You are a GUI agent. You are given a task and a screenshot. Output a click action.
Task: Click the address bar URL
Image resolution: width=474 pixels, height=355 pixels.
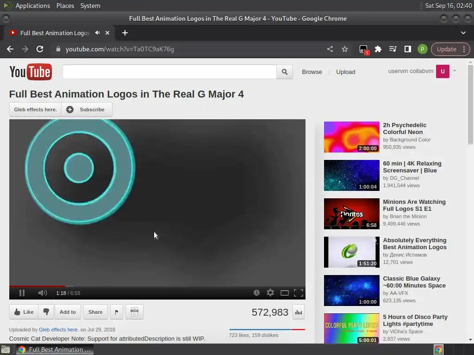(120, 49)
